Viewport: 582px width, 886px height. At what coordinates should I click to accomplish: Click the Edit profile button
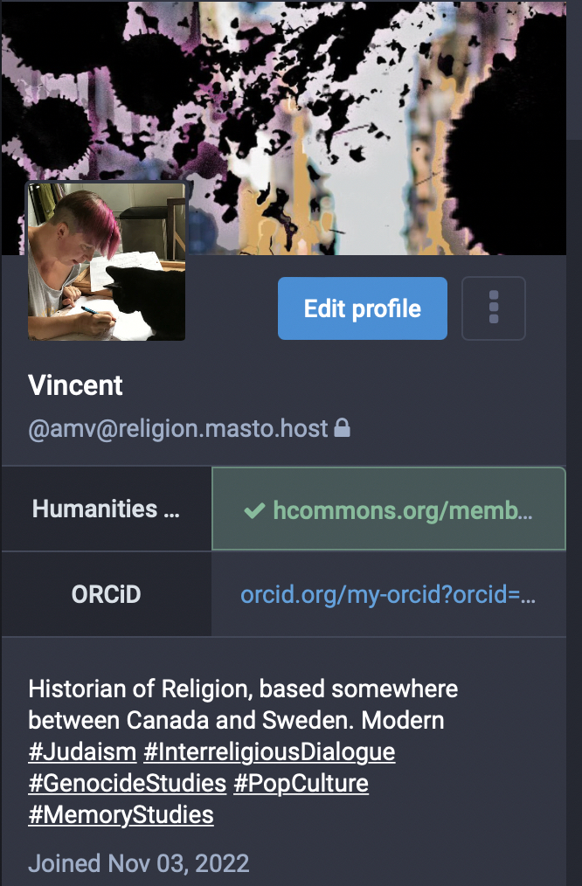pos(362,308)
